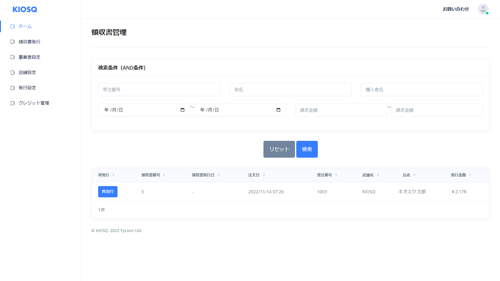Open クレジット管理 menu item
This screenshot has width=500, height=281.
[x=34, y=103]
